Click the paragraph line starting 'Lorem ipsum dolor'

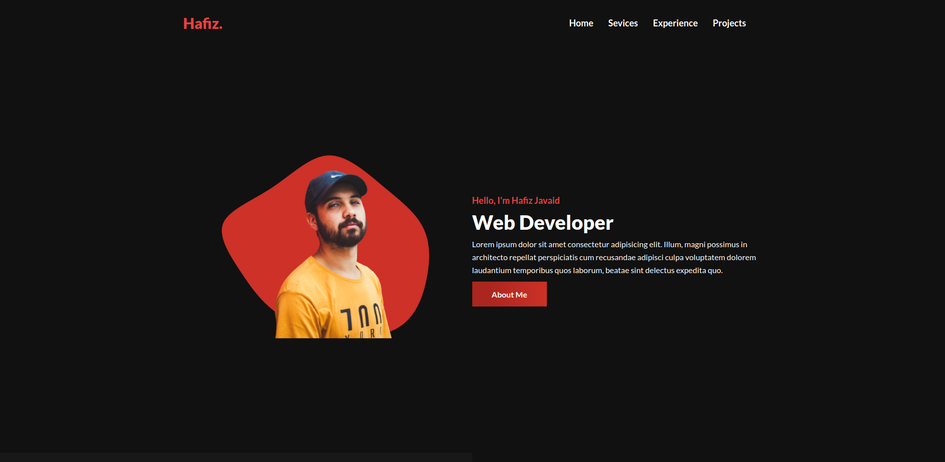pos(609,244)
